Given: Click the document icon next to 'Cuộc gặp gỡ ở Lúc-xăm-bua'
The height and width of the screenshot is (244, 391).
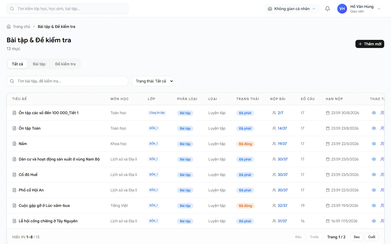Looking at the screenshot, I should (14, 206).
